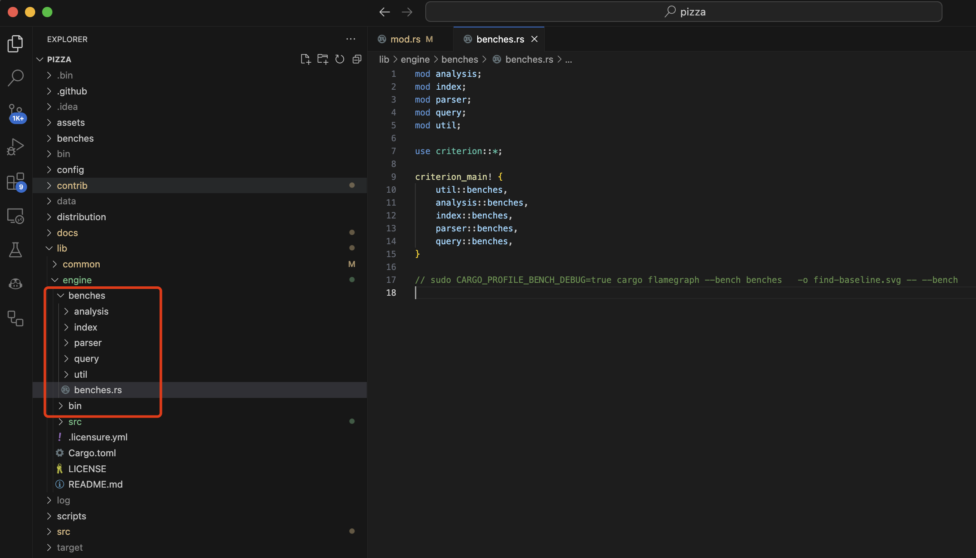Open the README.md file

[x=200, y=484]
